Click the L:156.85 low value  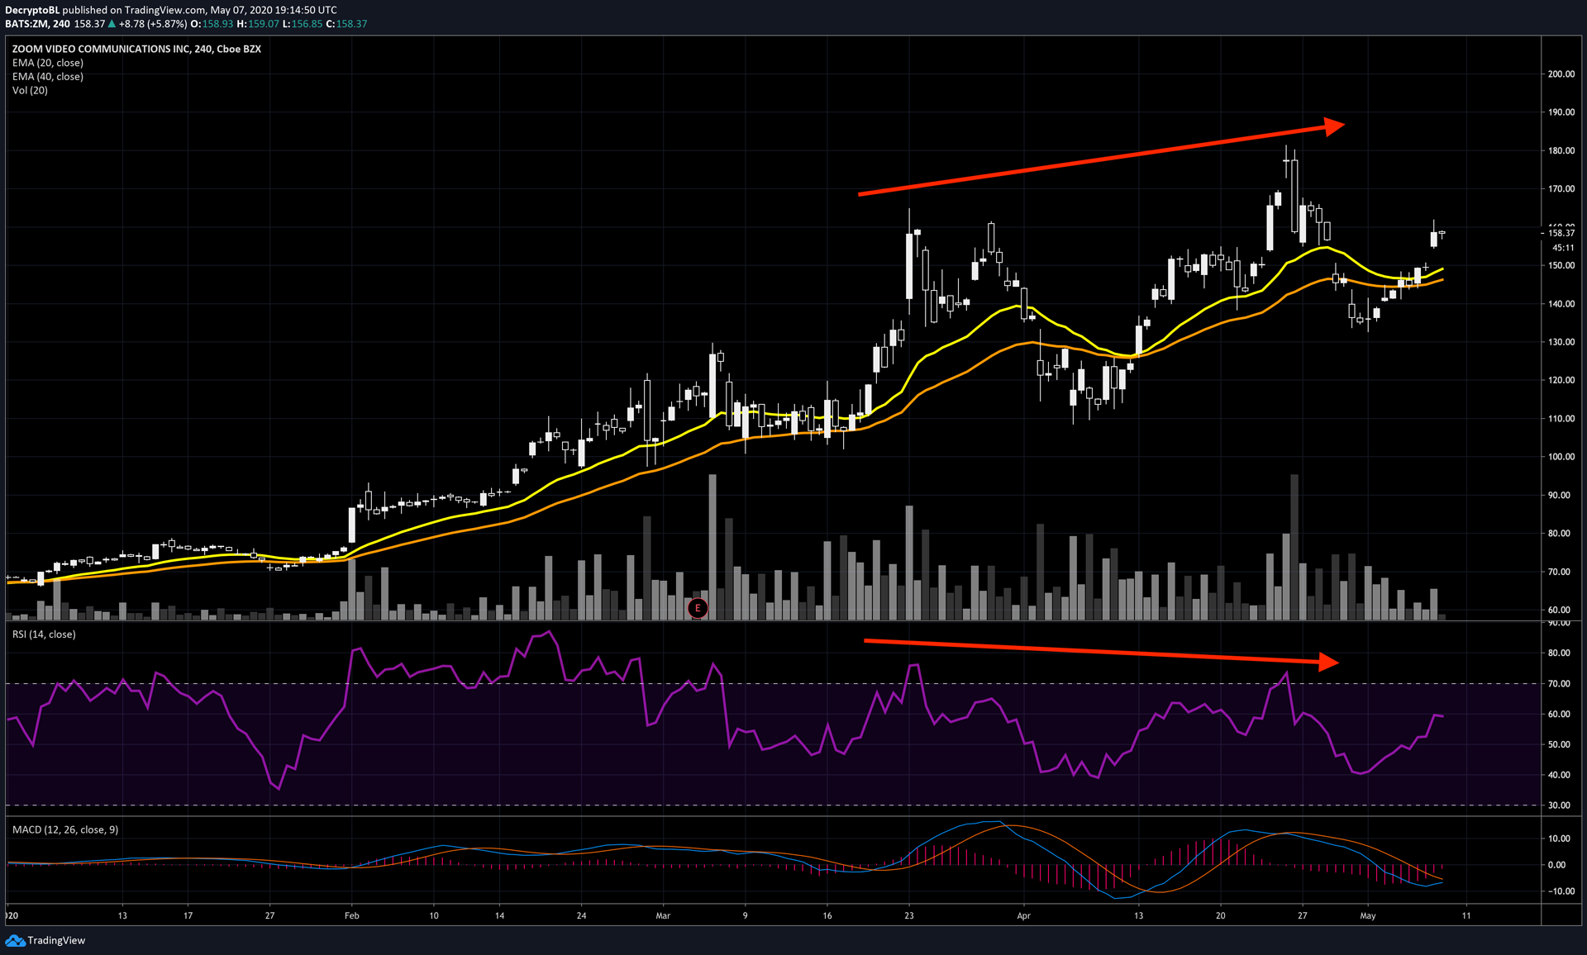point(303,24)
